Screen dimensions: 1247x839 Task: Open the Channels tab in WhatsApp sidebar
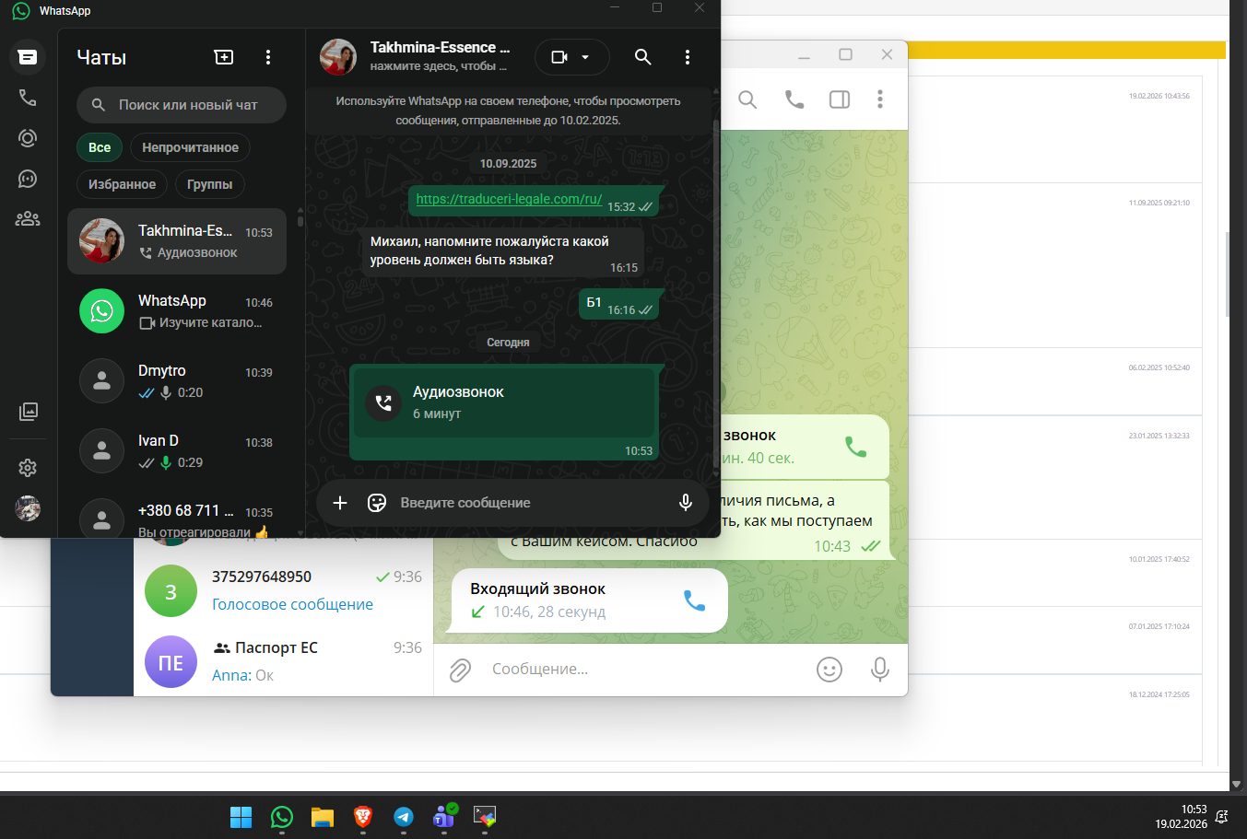(x=28, y=179)
